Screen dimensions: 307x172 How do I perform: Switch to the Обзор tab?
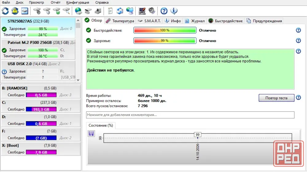93,21
